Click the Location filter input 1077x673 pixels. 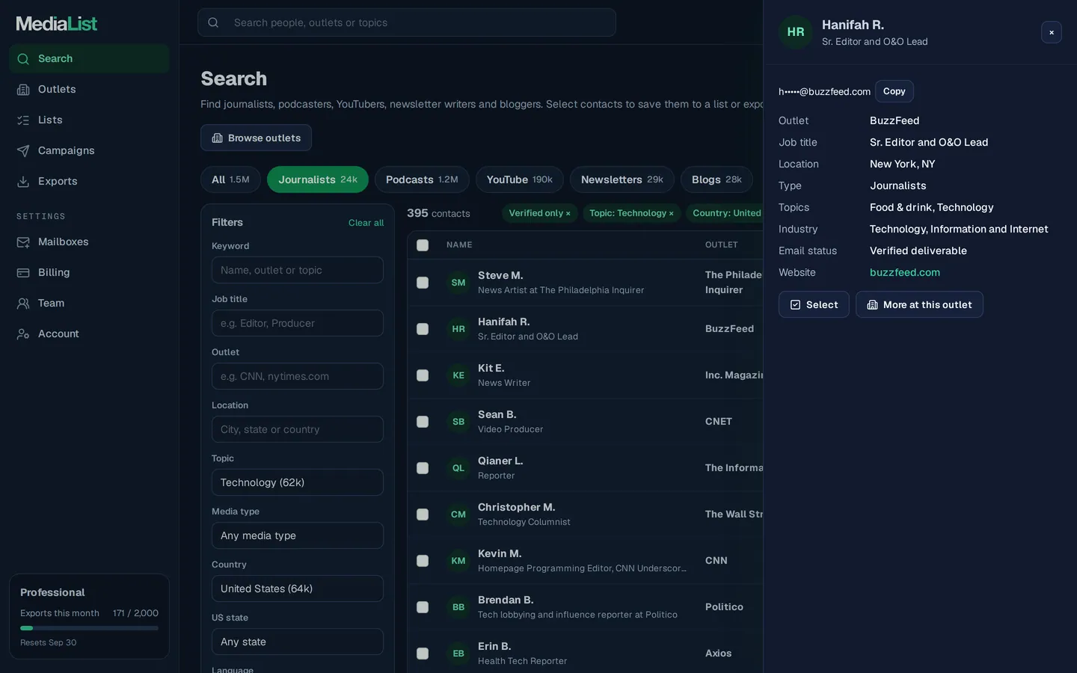tap(298, 429)
